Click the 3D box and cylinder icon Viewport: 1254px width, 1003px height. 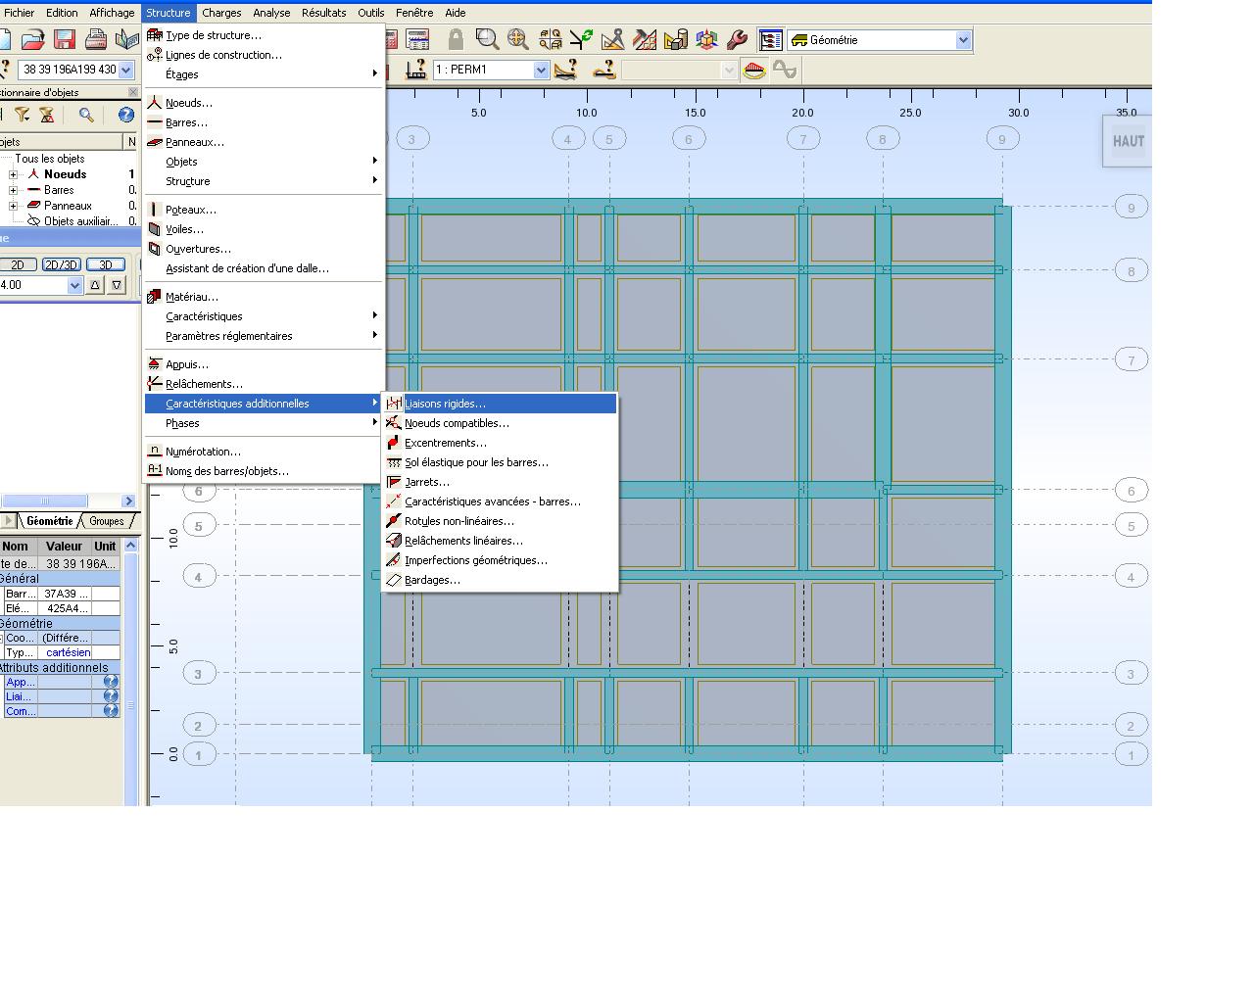click(675, 39)
